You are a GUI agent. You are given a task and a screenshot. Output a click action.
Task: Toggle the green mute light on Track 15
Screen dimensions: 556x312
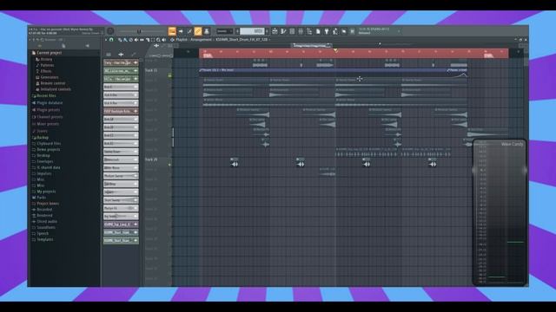click(x=170, y=75)
